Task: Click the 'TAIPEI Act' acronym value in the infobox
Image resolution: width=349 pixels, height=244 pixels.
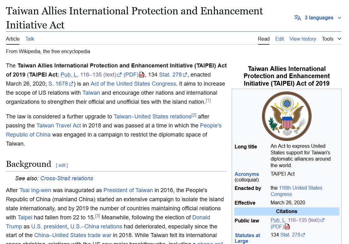Action: point(282,174)
